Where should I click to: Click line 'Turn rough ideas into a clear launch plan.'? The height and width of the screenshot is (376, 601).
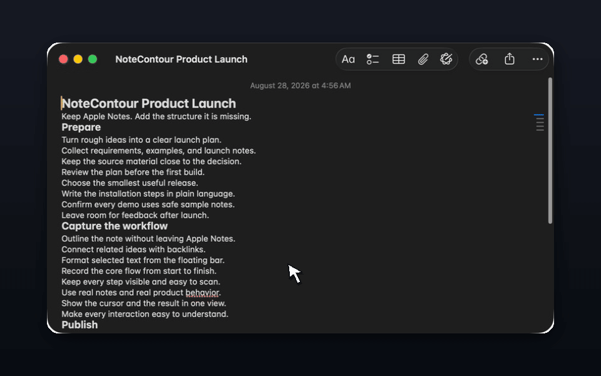(141, 140)
